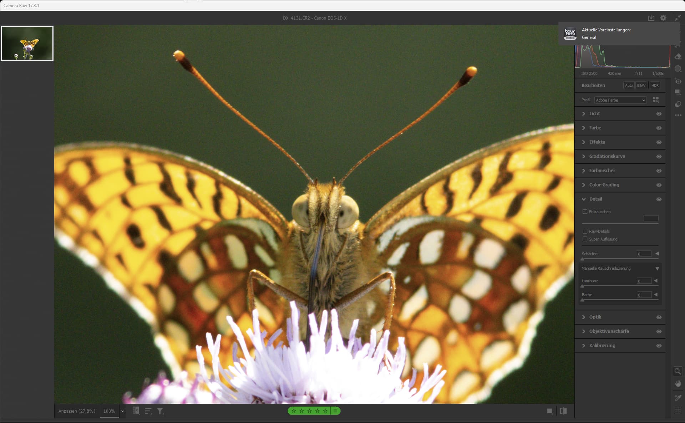Select the Red Eye removal tool
This screenshot has width=685, height=423.
pos(678,81)
